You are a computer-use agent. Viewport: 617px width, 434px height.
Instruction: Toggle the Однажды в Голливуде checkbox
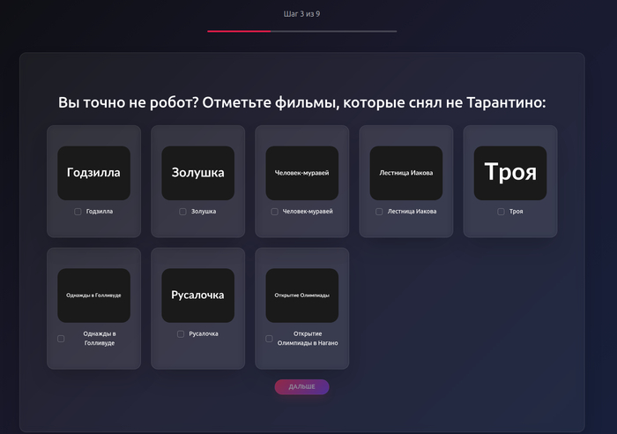(x=61, y=339)
